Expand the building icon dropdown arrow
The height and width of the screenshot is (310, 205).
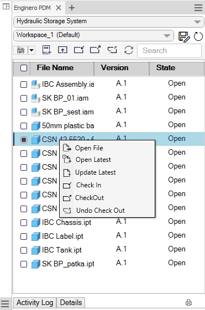(x=31, y=50)
